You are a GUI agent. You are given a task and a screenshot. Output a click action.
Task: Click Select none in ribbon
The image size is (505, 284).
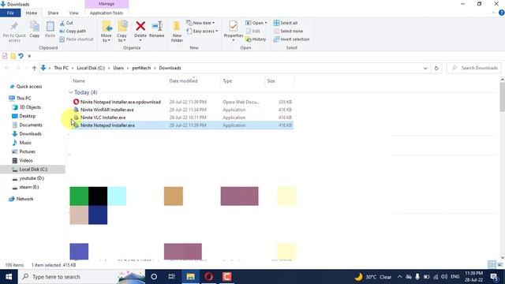(x=288, y=31)
